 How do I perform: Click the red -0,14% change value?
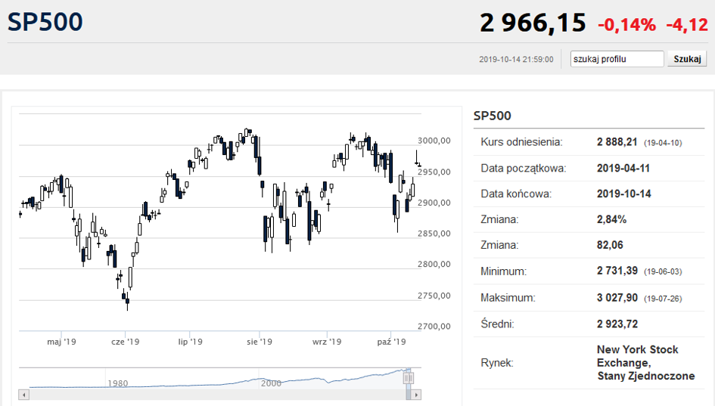[626, 25]
